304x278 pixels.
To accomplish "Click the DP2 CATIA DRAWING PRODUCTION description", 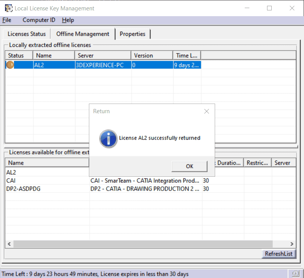I will point(145,189).
